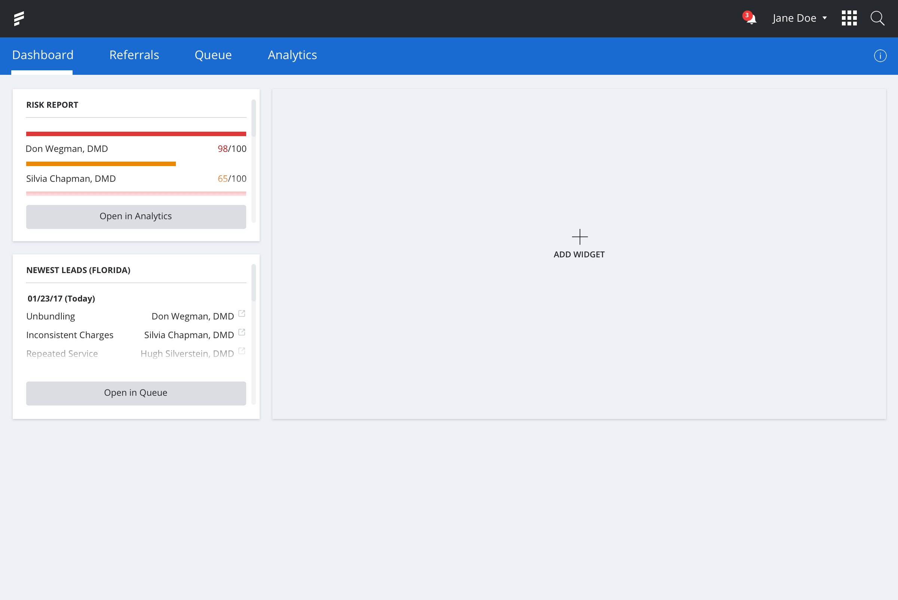Open Hugh Silverstein lead external link icon
Image resolution: width=898 pixels, height=600 pixels.
[x=242, y=351]
